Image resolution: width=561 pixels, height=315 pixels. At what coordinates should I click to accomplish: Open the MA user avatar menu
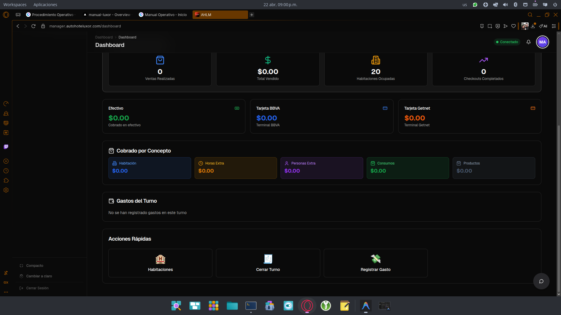point(543,42)
